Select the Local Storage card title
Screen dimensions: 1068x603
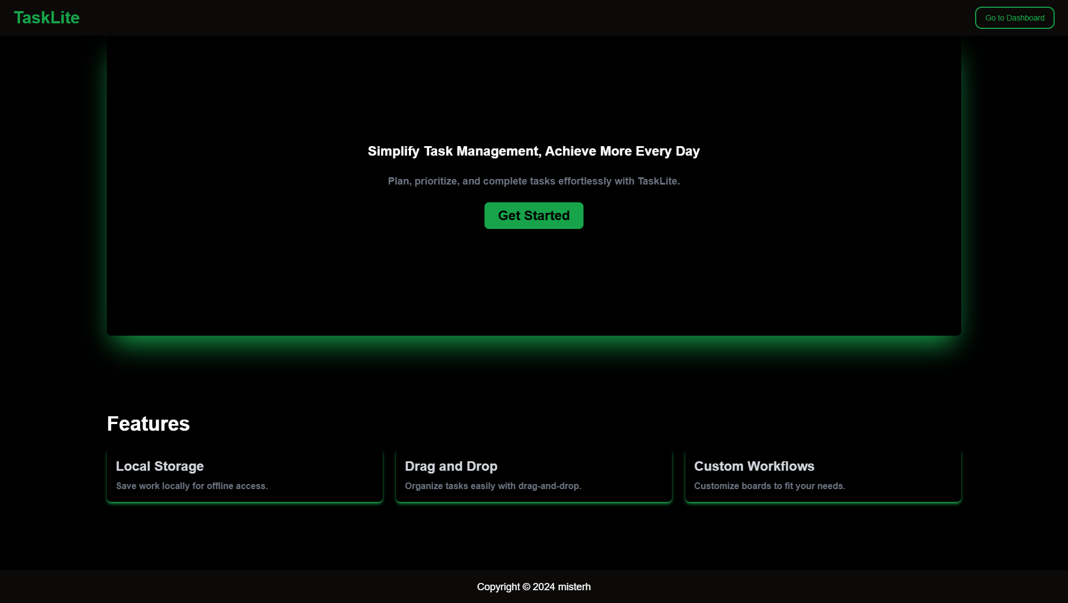pos(160,466)
